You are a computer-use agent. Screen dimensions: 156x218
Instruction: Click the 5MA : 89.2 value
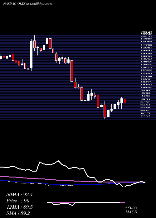click(18, 213)
